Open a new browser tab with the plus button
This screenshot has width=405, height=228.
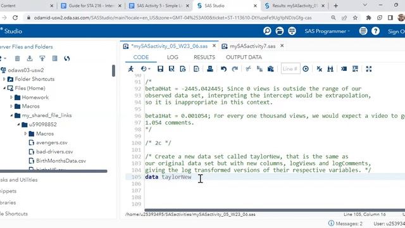pos(336,6)
